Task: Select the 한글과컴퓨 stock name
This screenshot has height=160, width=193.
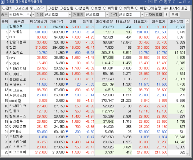Action: [18, 42]
